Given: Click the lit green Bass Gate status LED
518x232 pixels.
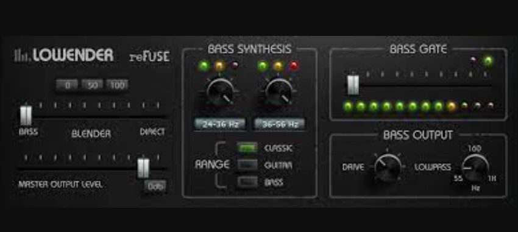Looking at the screenshot, I should (x=488, y=61).
